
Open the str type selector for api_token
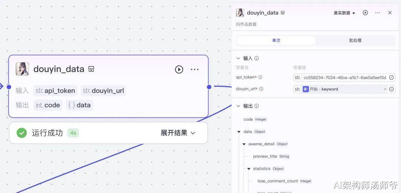[x=297, y=78]
